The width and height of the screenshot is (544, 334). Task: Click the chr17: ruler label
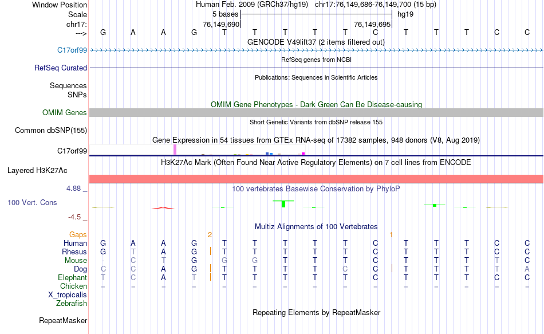(x=76, y=24)
